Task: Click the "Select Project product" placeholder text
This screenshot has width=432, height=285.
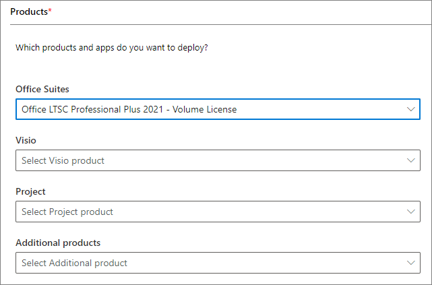Action: coord(67,212)
